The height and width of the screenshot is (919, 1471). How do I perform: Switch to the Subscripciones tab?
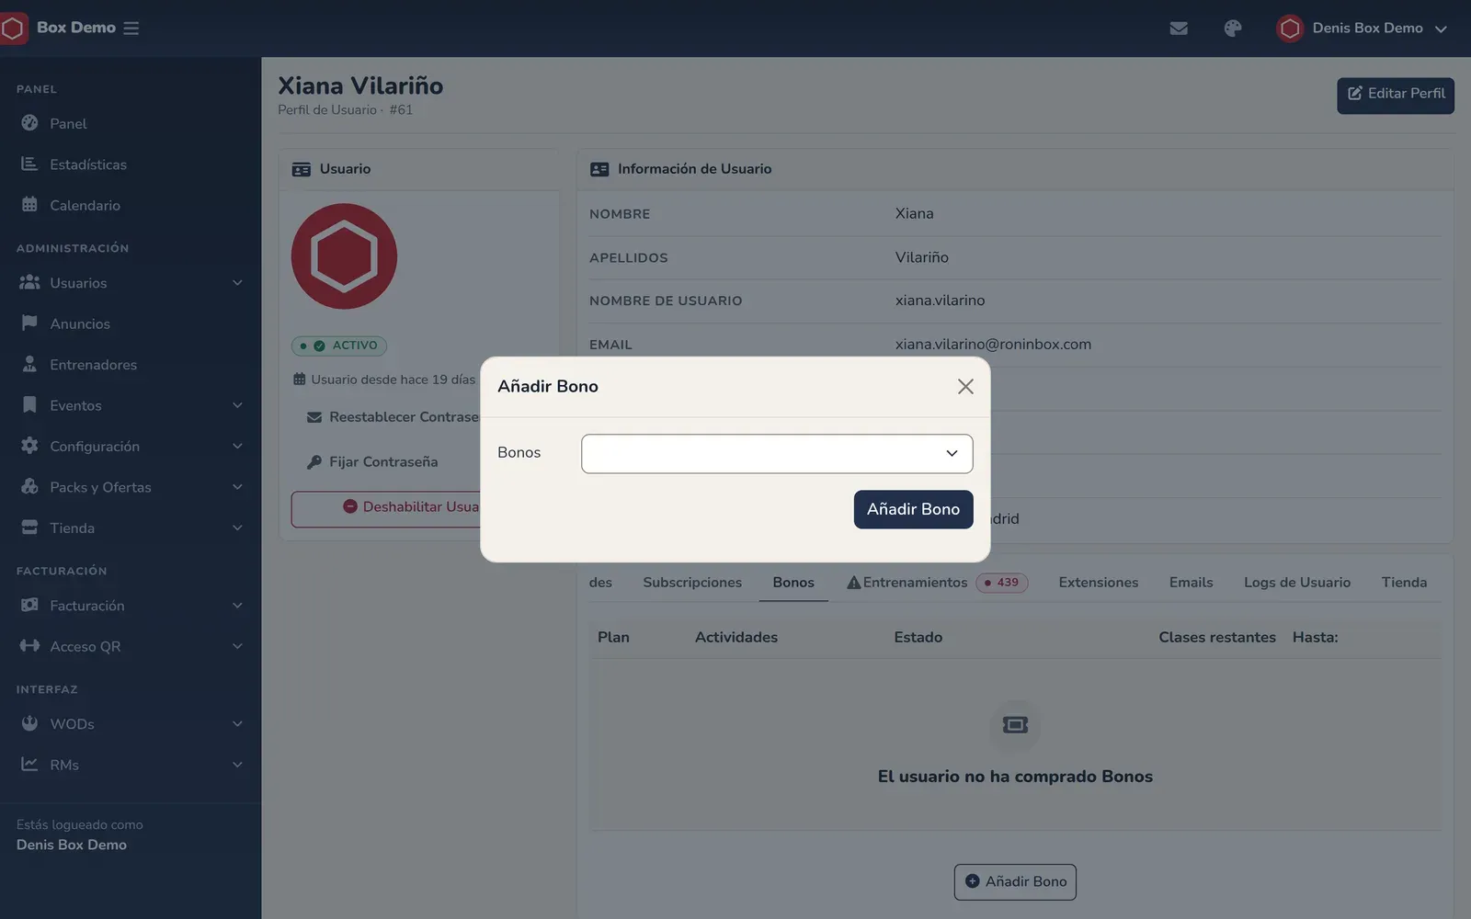(692, 583)
